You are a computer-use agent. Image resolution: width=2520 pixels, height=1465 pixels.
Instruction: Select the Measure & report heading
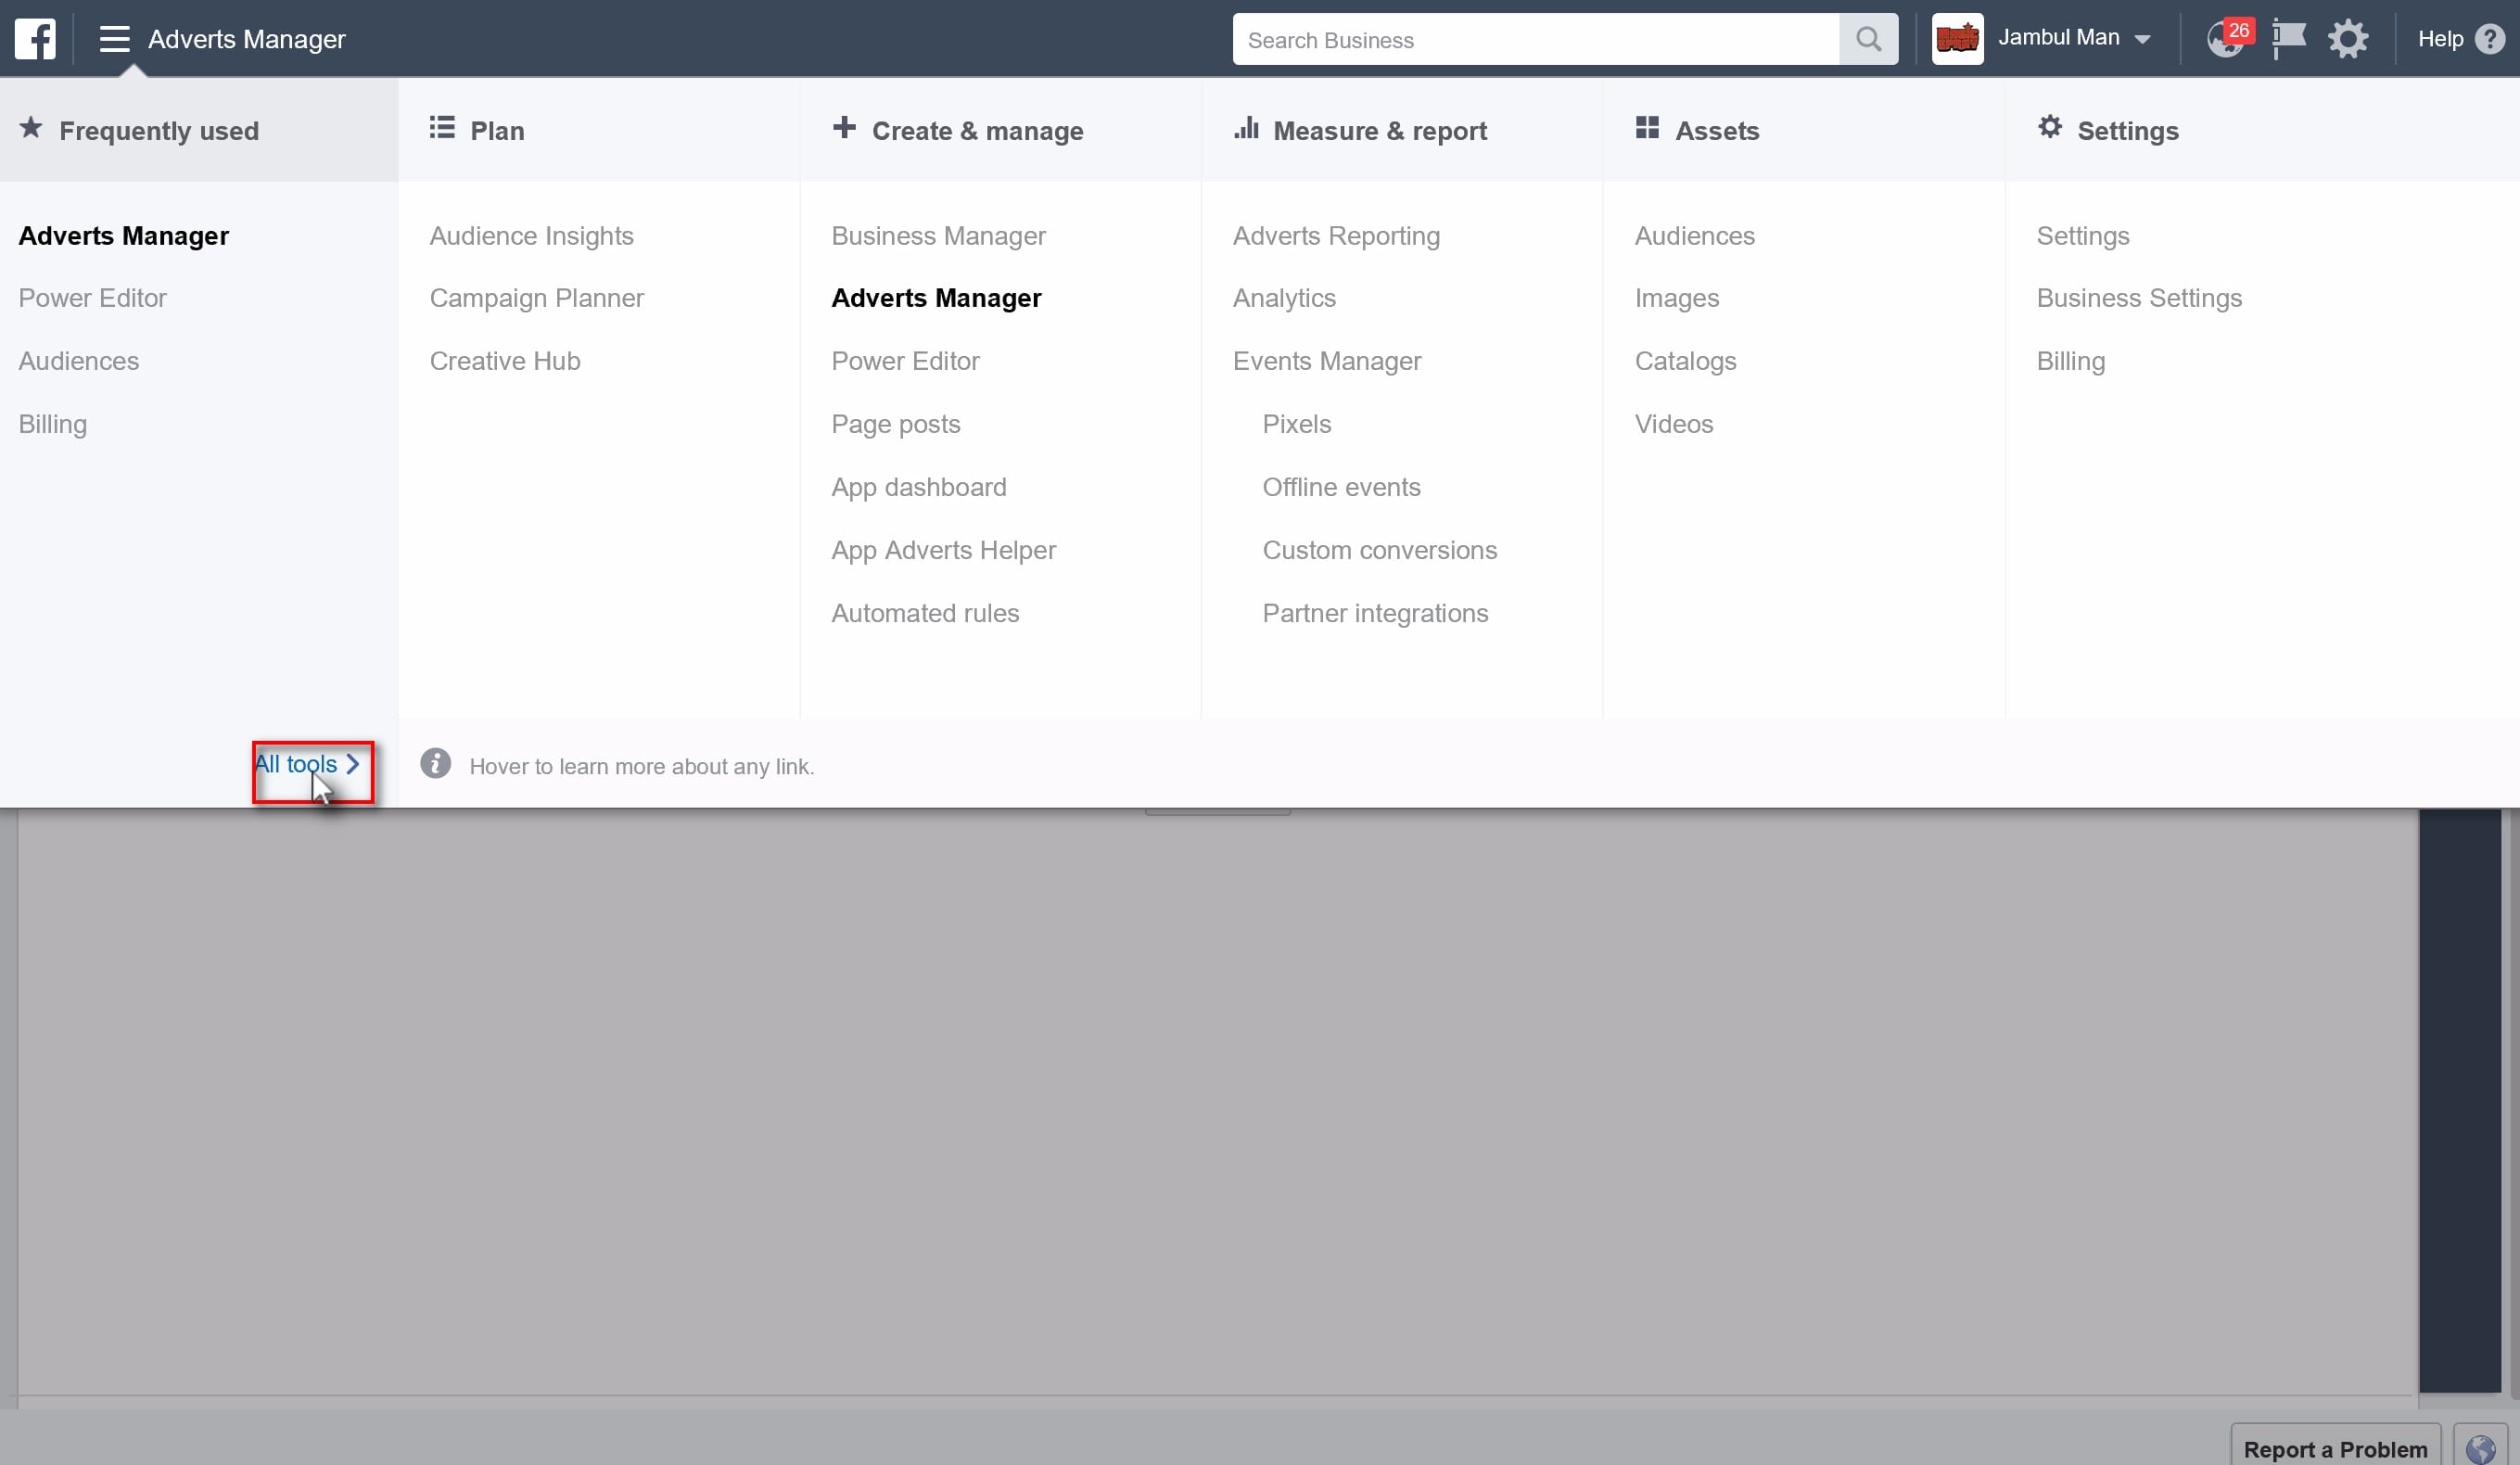click(x=1380, y=131)
